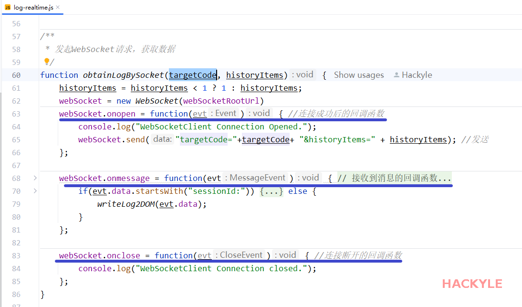
Task: Click the Show usages inlay link
Action: pyautogui.click(x=359, y=75)
